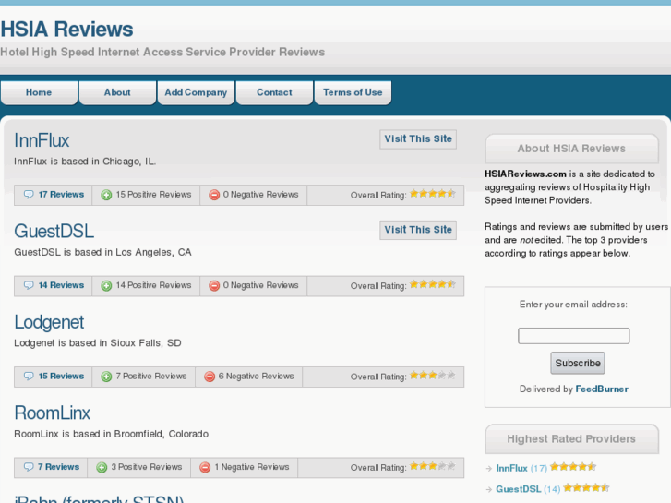Open GuestDSL 14 Reviews link
The image size is (671, 503).
point(61,285)
